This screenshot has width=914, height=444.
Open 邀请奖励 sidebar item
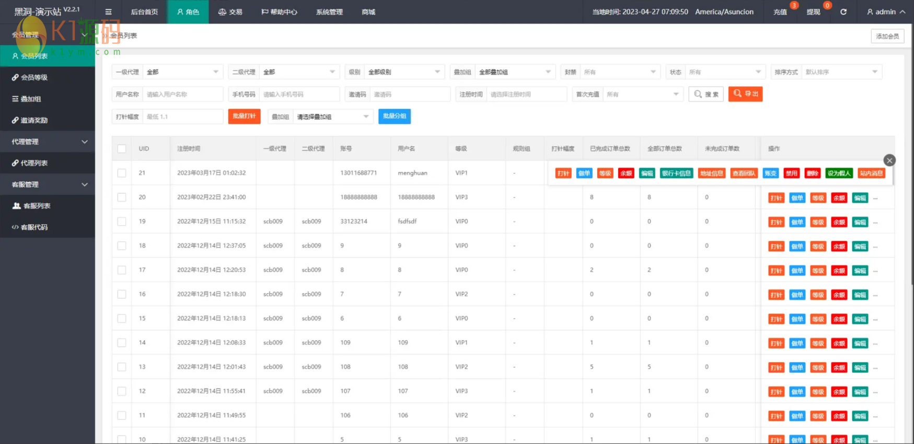(34, 120)
